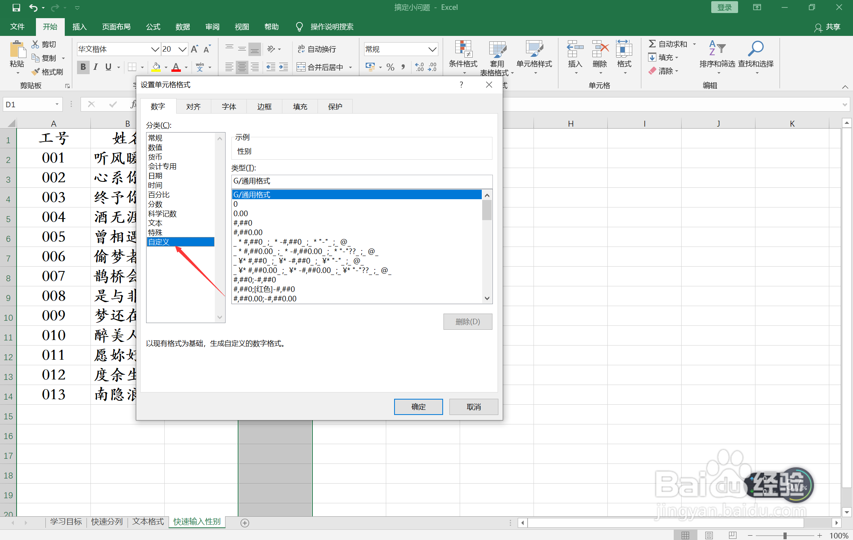Image resolution: width=853 pixels, height=540 pixels.
Task: Open the number format 常规 dropdown
Action: pyautogui.click(x=432, y=49)
